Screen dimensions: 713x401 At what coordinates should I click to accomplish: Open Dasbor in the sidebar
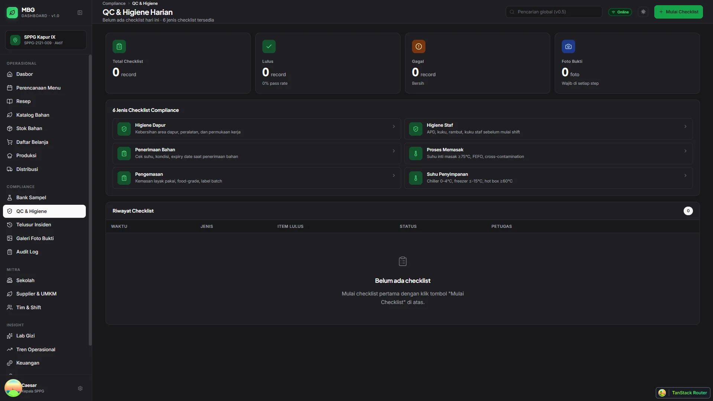(x=44, y=74)
